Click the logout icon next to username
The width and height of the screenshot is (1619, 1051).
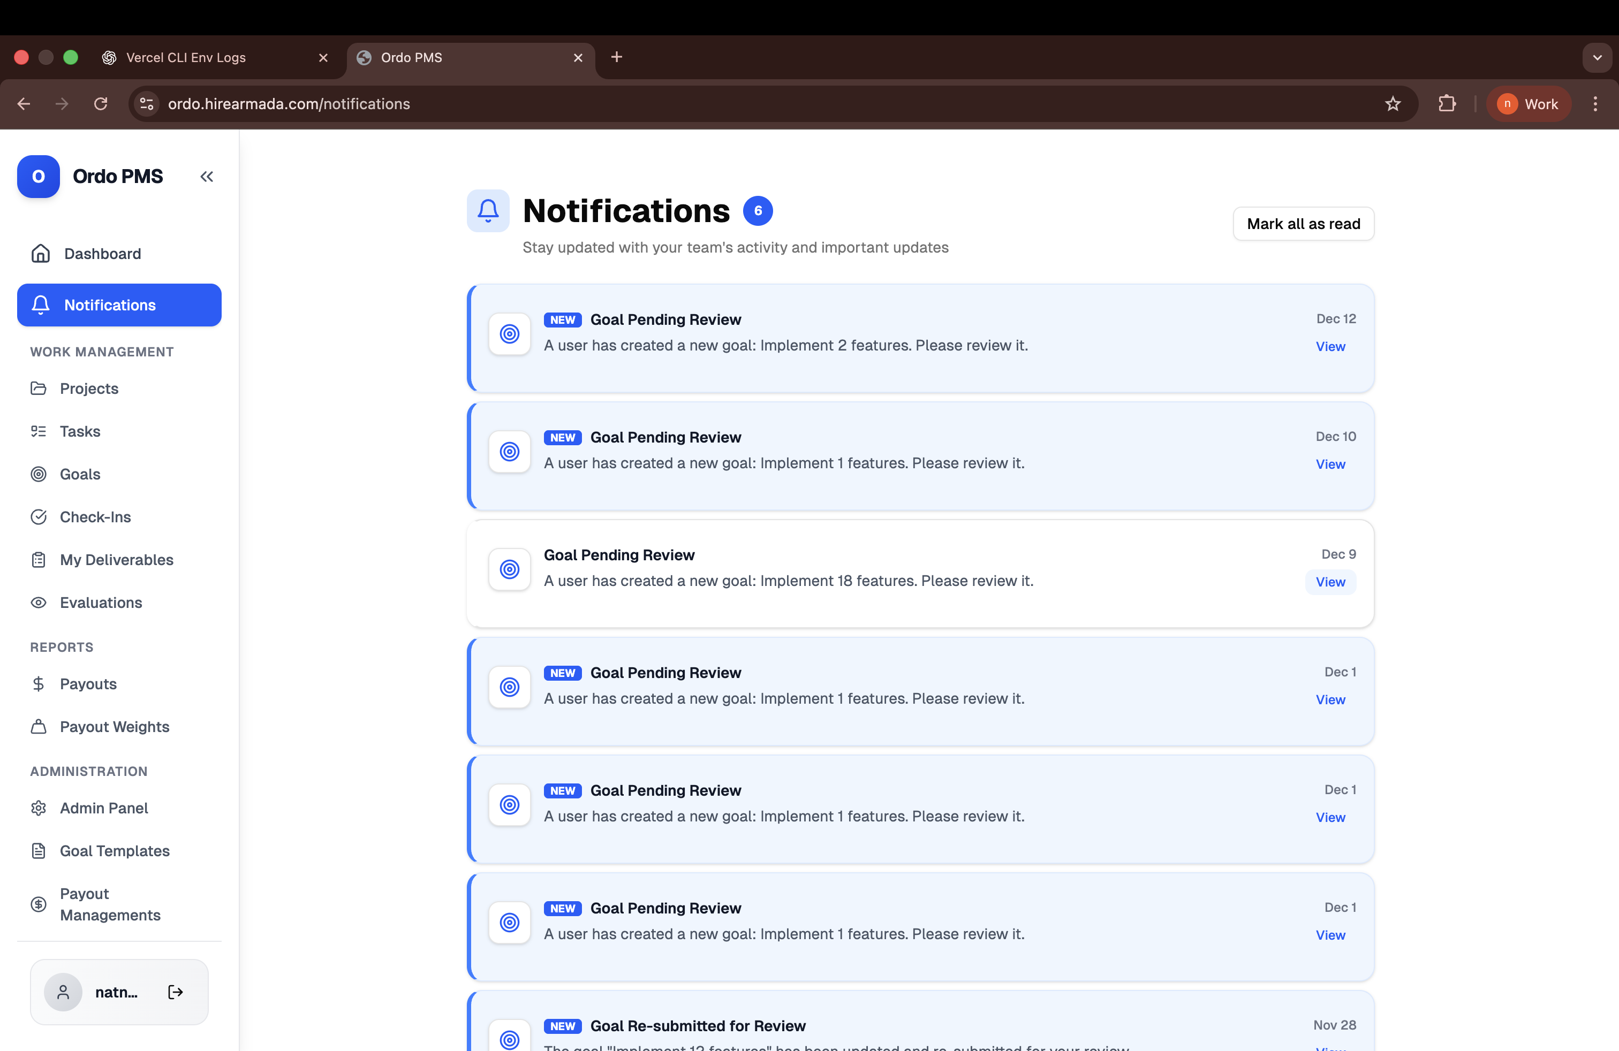click(176, 992)
